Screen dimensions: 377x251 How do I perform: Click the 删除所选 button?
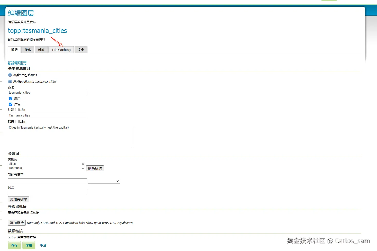[x=95, y=168]
